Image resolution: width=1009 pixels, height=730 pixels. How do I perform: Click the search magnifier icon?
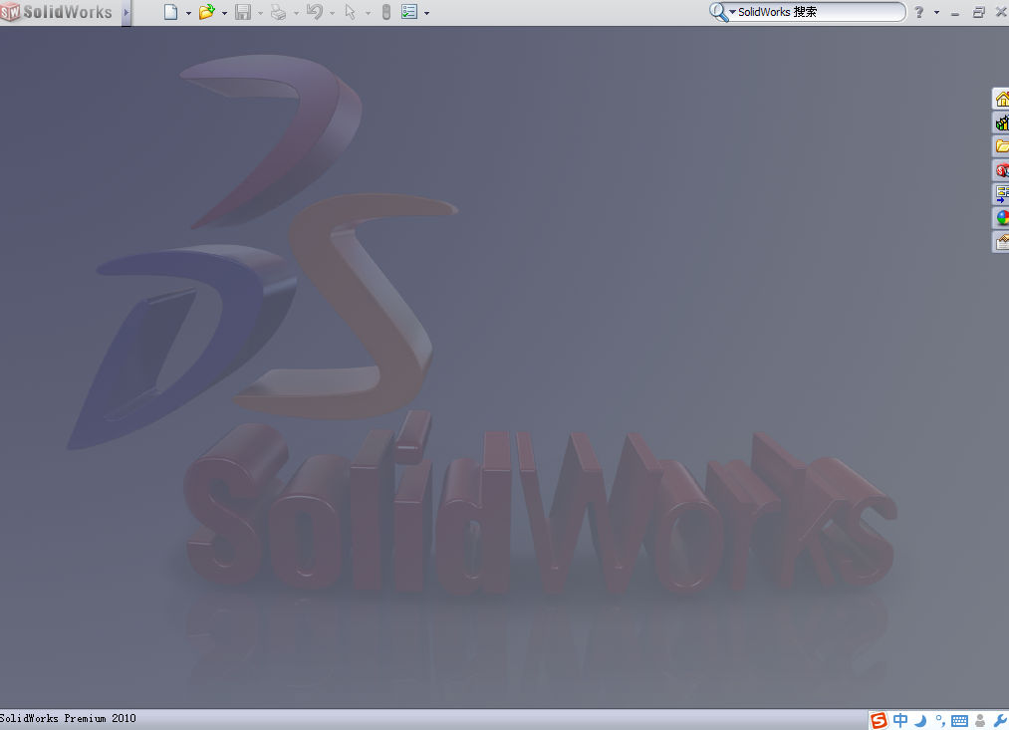click(x=717, y=12)
